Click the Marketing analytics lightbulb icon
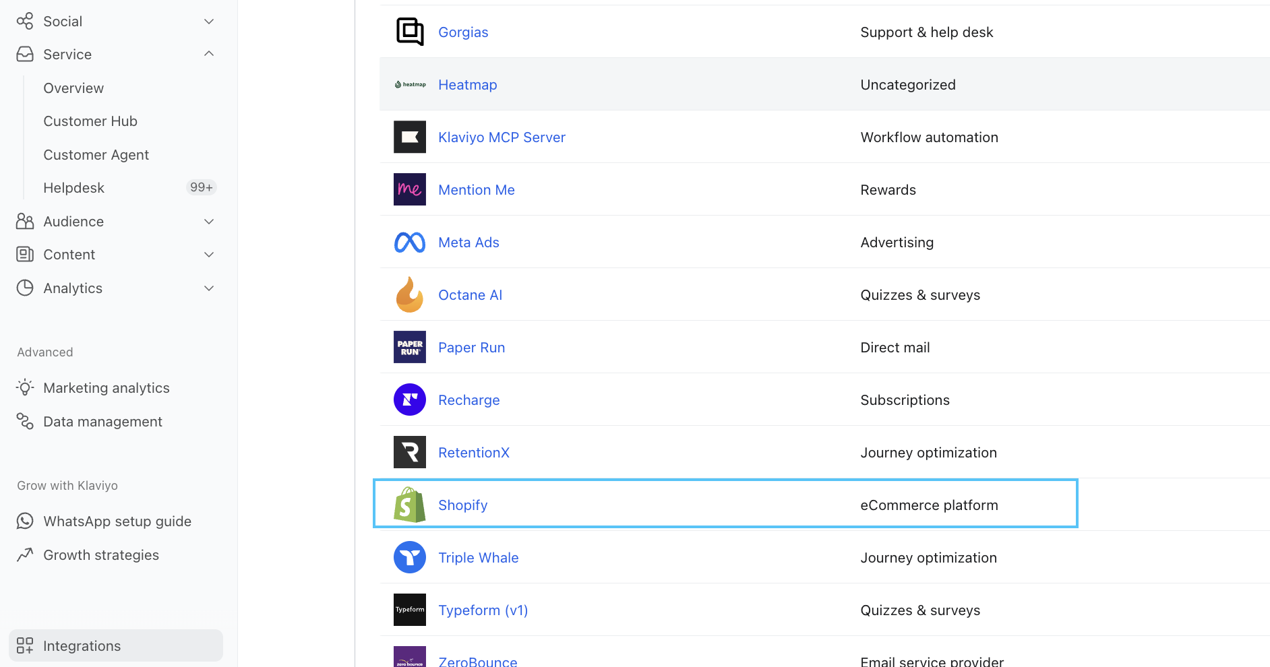Image resolution: width=1270 pixels, height=667 pixels. tap(25, 387)
